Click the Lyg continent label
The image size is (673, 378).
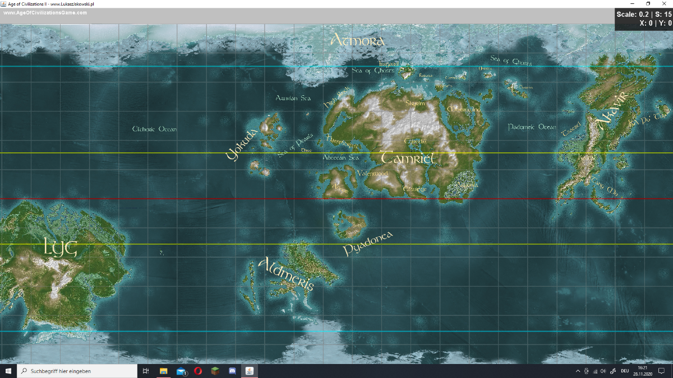click(61, 247)
